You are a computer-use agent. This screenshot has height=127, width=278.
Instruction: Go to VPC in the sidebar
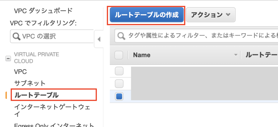point(20,72)
